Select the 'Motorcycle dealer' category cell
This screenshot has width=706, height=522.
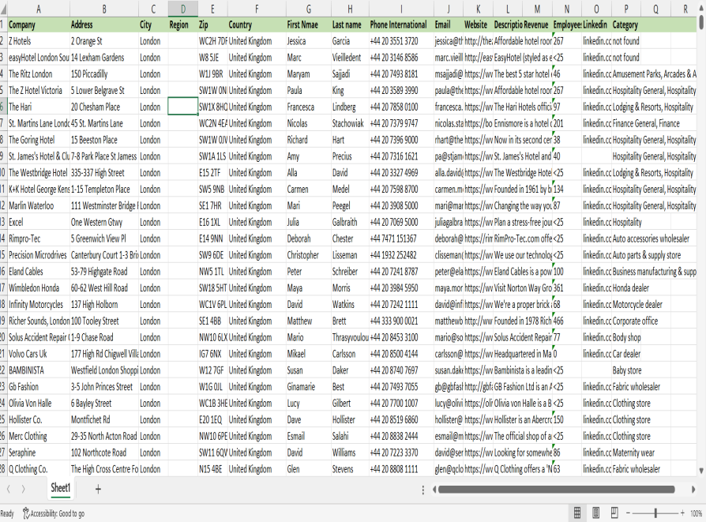[626, 304]
